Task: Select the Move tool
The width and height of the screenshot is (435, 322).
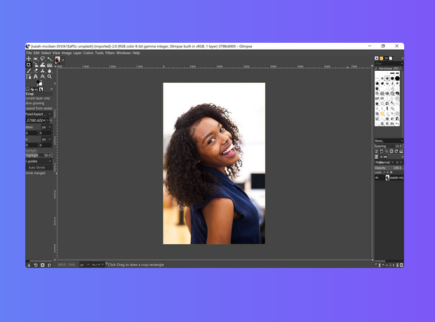Action: pyautogui.click(x=29, y=58)
